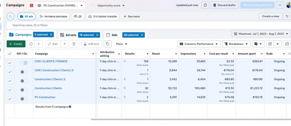Open the filter sliders icon beside Create a view
Viewport: 291px width, 126px height.
click(x=287, y=16)
